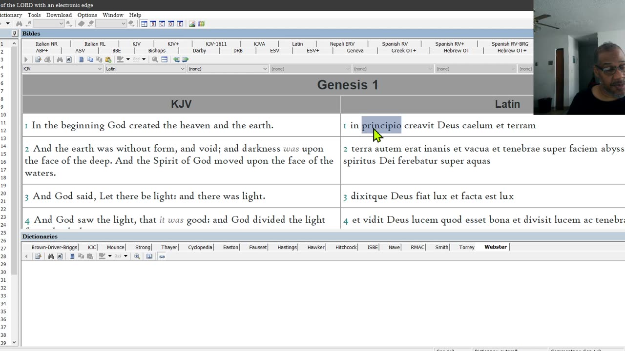Select the Thayer dictionary tab
Image resolution: width=625 pixels, height=351 pixels.
tap(169, 247)
